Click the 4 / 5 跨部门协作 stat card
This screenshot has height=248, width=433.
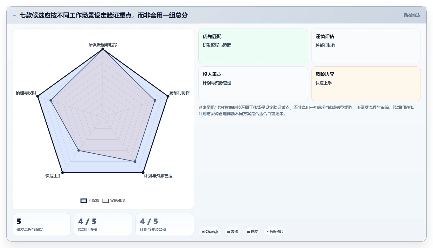103,224
